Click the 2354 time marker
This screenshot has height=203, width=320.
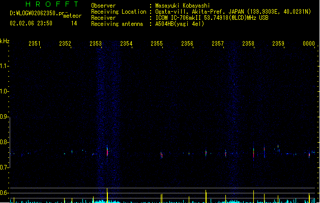click(x=126, y=44)
